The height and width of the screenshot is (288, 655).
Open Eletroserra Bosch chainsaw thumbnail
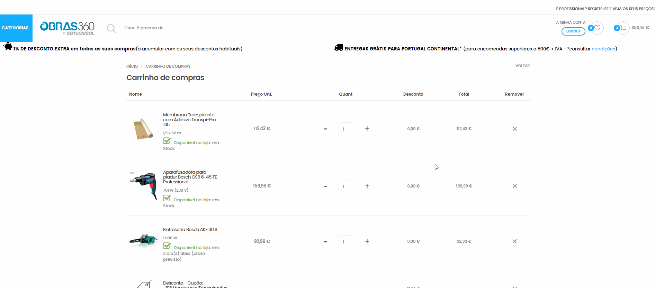[x=143, y=241]
